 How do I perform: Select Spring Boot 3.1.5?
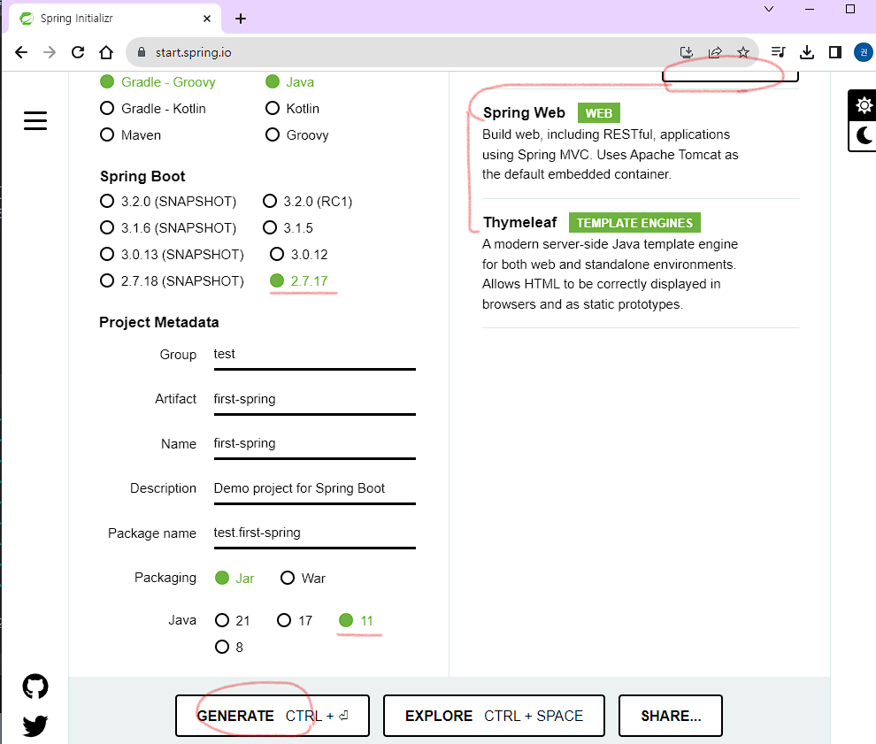[x=288, y=228]
